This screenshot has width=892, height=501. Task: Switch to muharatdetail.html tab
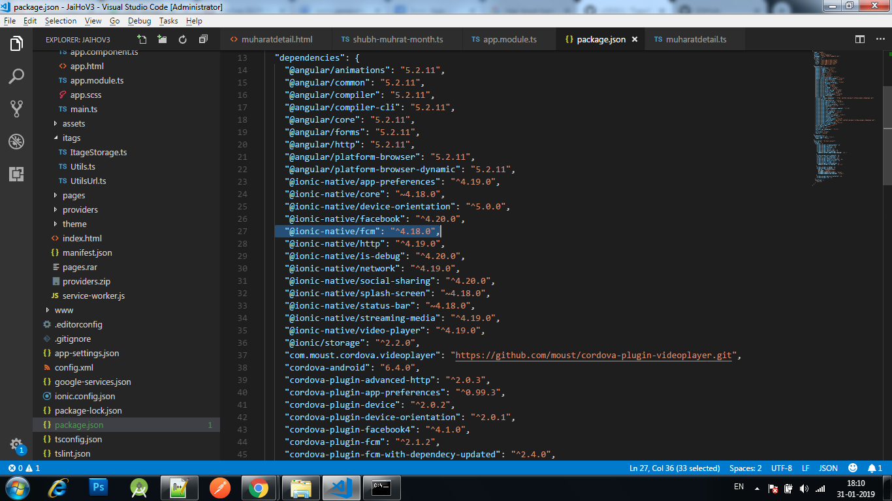[x=276, y=39]
